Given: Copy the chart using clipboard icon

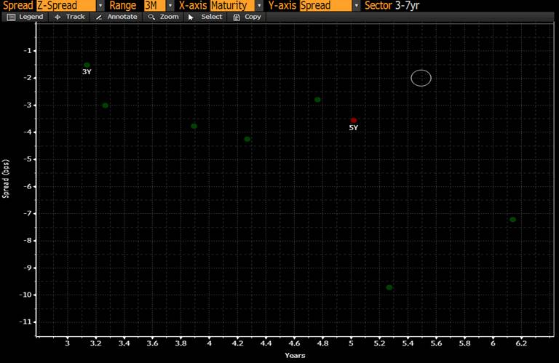Looking at the screenshot, I should tap(237, 17).
